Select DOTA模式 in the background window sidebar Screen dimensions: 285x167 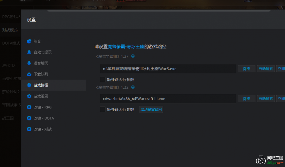(x=11, y=43)
